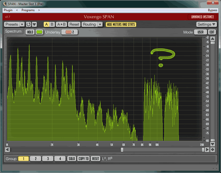This screenshot has width=221, height=173.
Task: Click the -12 level scale label
Action: (207, 38)
